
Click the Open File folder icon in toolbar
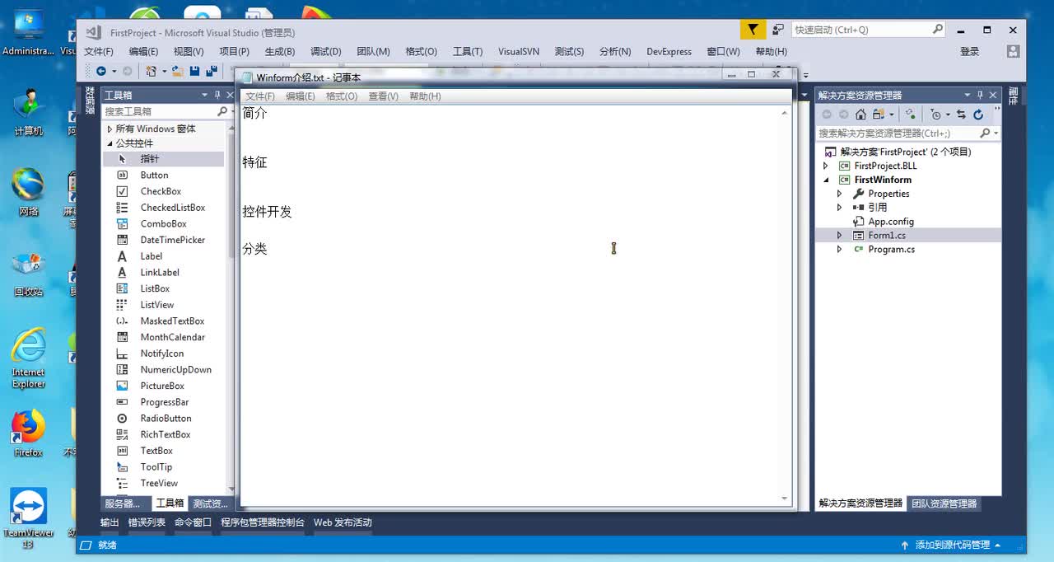[177, 72]
